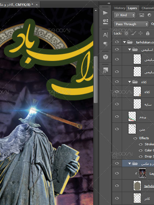
Task: Toggle all Effects visibility on متن
Action: click(x=135, y=138)
